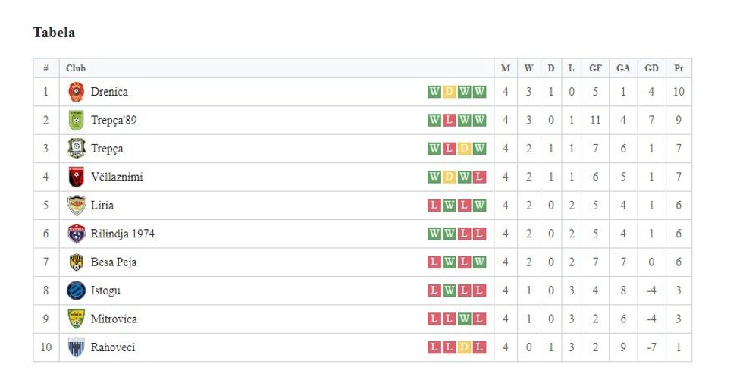Open the Drenica club name link
Viewport: 743px width, 383px height.
tap(109, 92)
